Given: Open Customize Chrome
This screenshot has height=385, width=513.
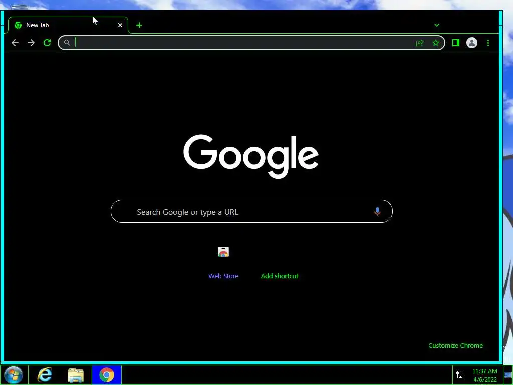Looking at the screenshot, I should coord(455,346).
